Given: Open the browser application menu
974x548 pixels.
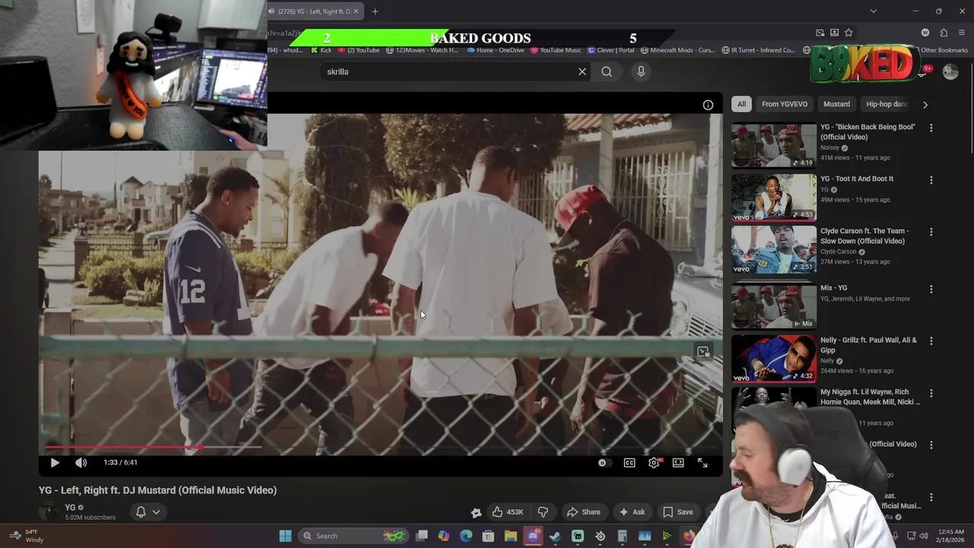Looking at the screenshot, I should pyautogui.click(x=962, y=33).
